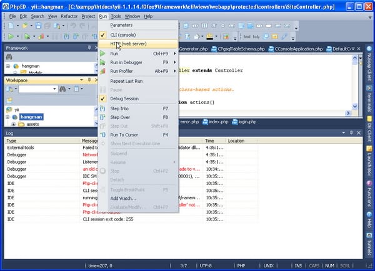
Task: Select HTTP (web server) mode
Action: (138, 44)
